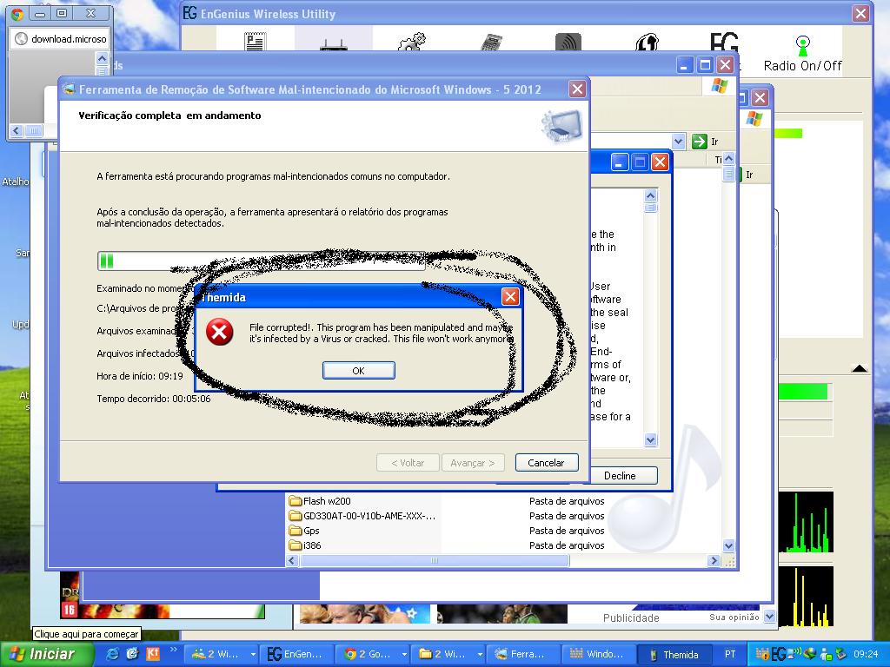
Task: Open the gears settings icon in EnGenius
Action: coord(411,42)
